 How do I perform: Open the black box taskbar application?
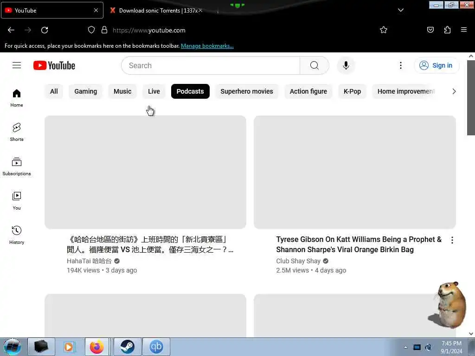[x=41, y=347]
